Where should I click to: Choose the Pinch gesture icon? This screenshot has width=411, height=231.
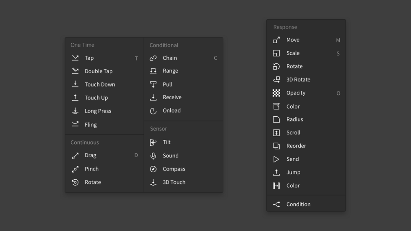75,169
